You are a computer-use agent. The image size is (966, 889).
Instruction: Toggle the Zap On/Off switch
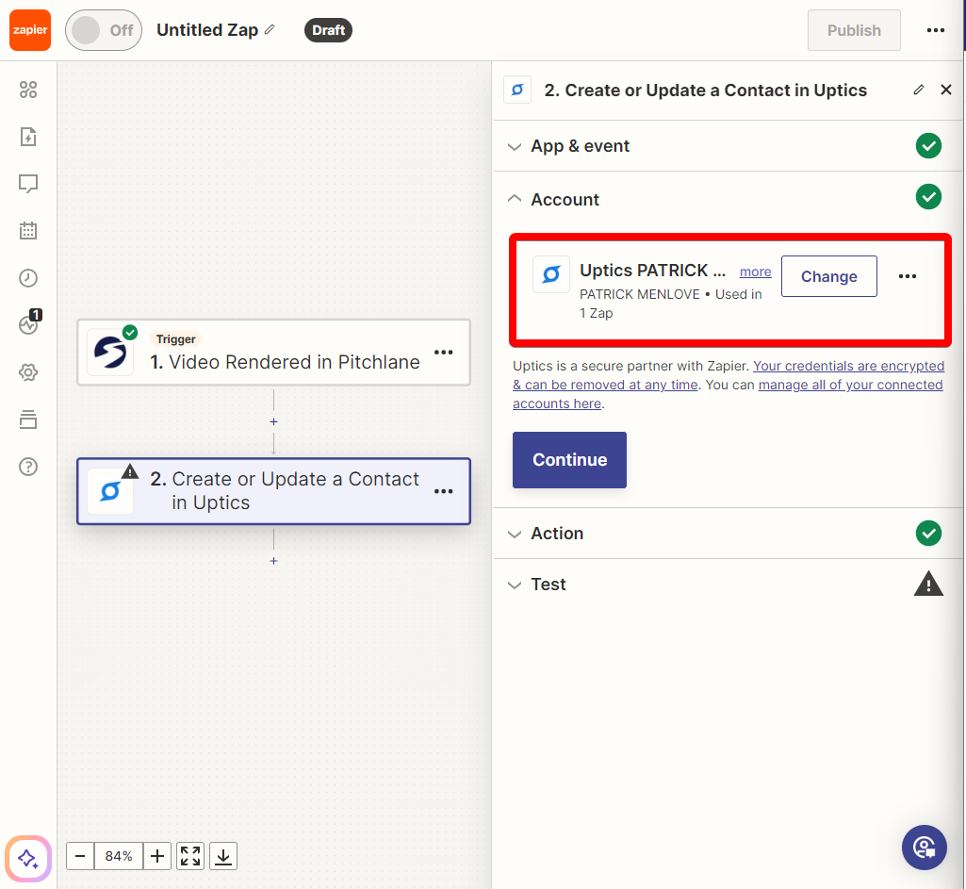[104, 30]
